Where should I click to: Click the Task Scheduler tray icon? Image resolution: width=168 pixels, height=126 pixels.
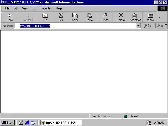149,123
